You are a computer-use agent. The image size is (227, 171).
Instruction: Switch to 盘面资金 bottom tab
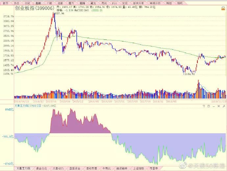coord(75,168)
